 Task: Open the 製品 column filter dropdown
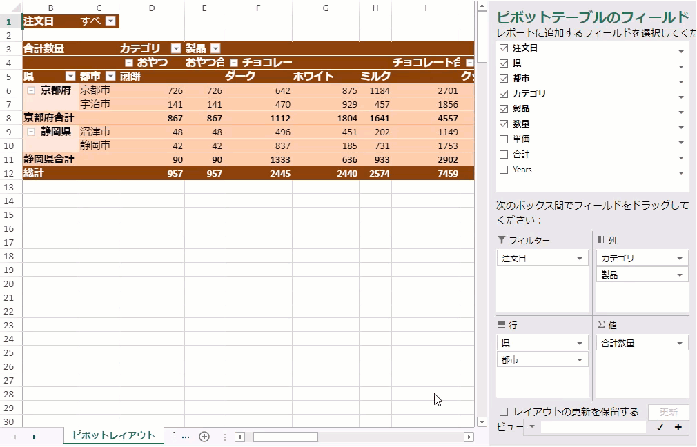[215, 48]
